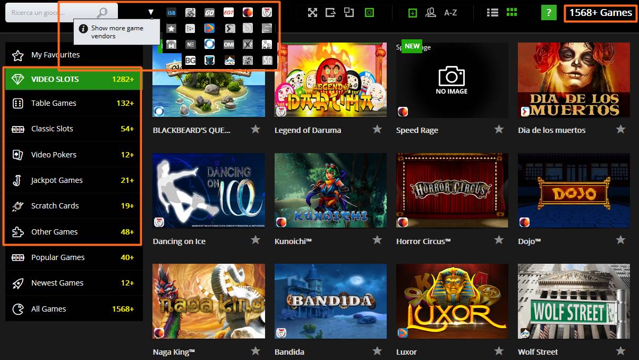Filter by EGT vendor icon

228,12
